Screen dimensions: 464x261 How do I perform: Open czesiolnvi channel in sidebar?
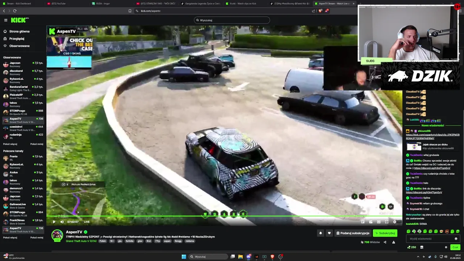click(23, 128)
